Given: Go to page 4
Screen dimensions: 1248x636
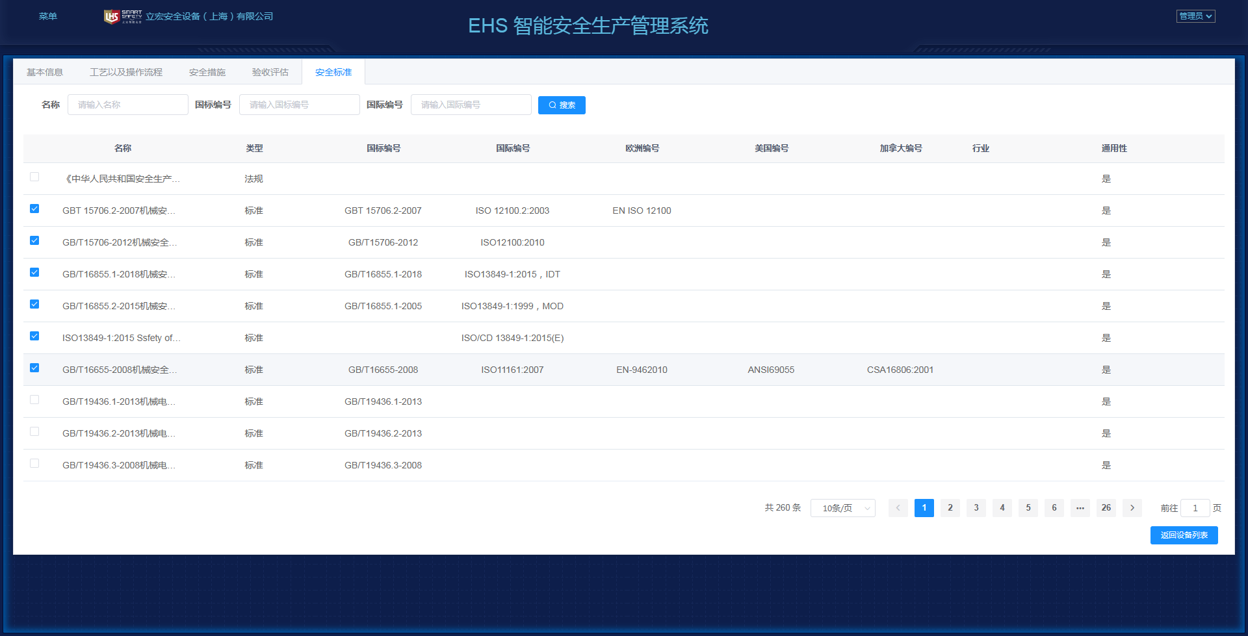Looking at the screenshot, I should (1002, 508).
